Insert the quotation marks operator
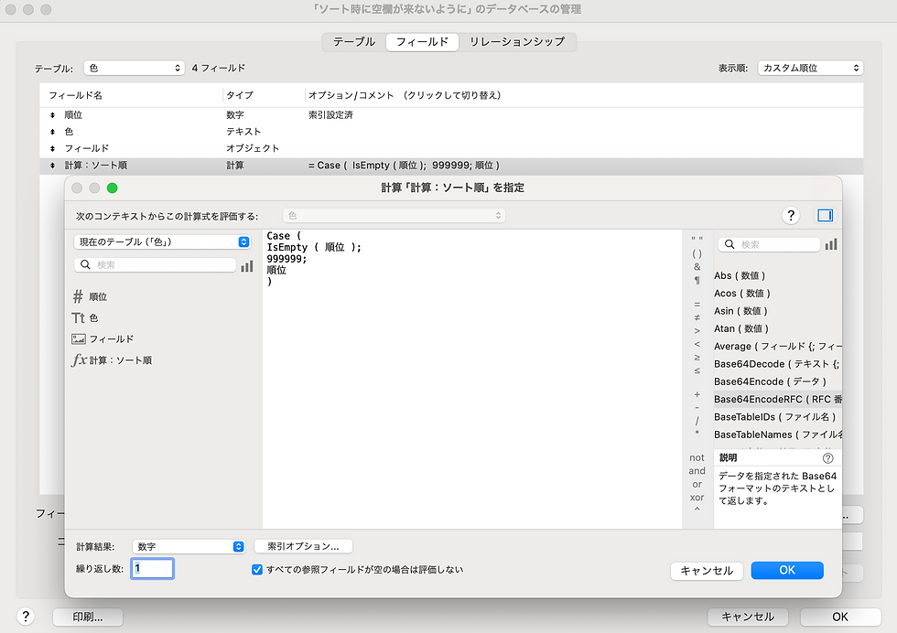Screen dimensions: 897x633 click(x=697, y=240)
